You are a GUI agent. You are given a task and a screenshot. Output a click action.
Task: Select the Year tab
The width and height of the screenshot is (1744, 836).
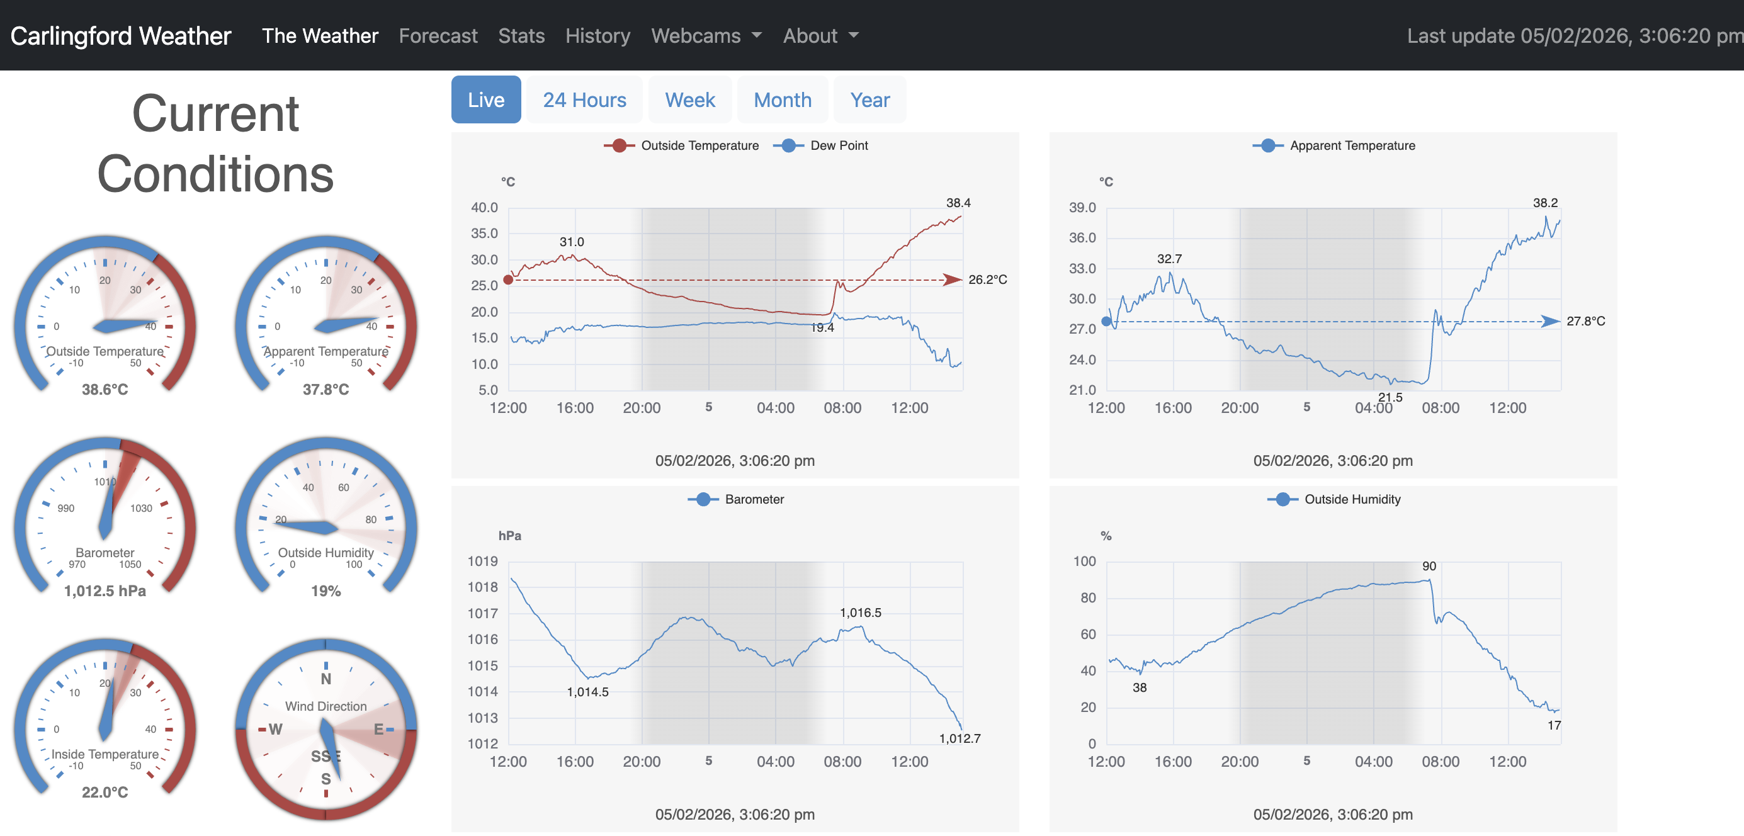pyautogui.click(x=869, y=100)
